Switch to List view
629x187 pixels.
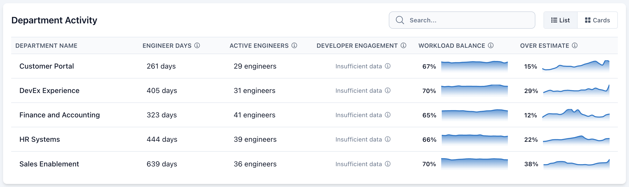(561, 20)
